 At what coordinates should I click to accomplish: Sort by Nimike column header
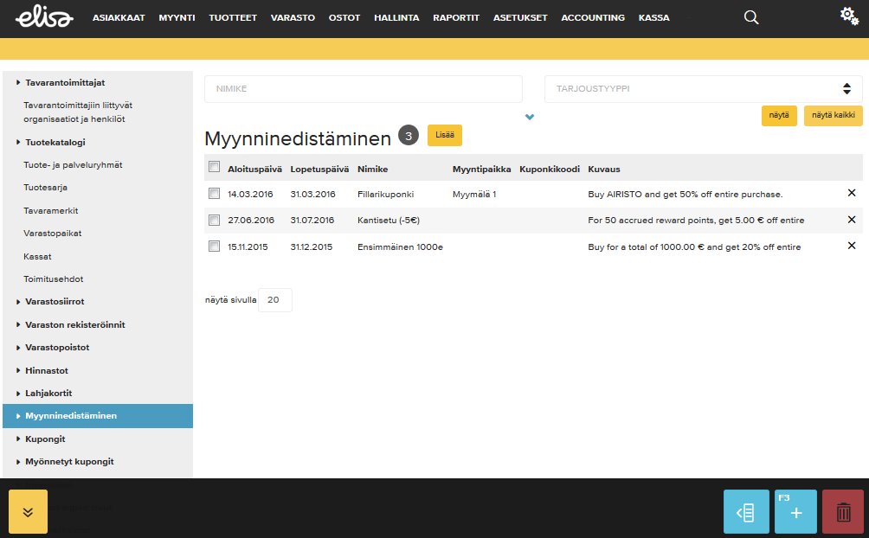[x=372, y=169]
